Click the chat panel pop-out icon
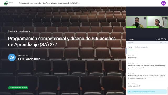 (161, 43)
